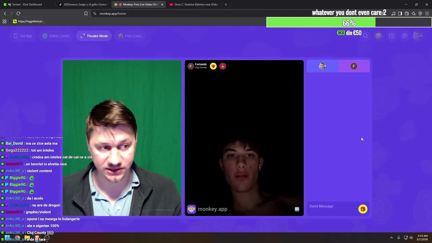The image size is (432, 243).
Task: Open Chrome from the taskbar
Action: tap(17, 238)
